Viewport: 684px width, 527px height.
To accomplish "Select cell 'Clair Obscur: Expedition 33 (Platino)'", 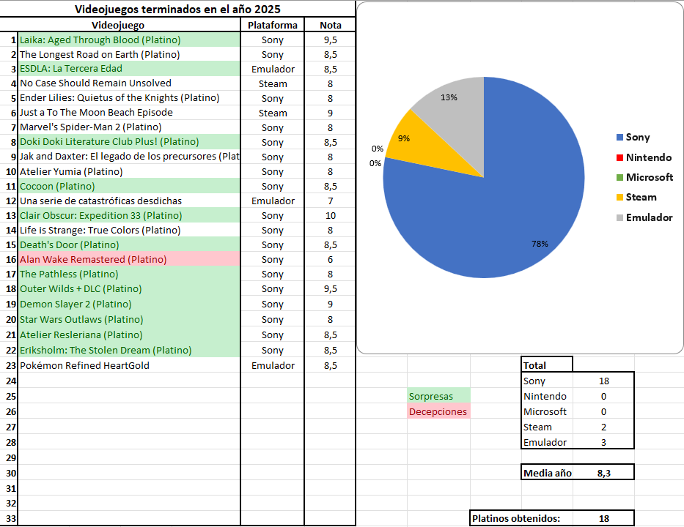I will (129, 215).
